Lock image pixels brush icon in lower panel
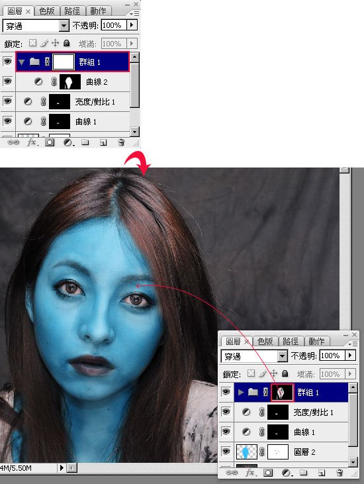This screenshot has height=484, width=364. 263,374
